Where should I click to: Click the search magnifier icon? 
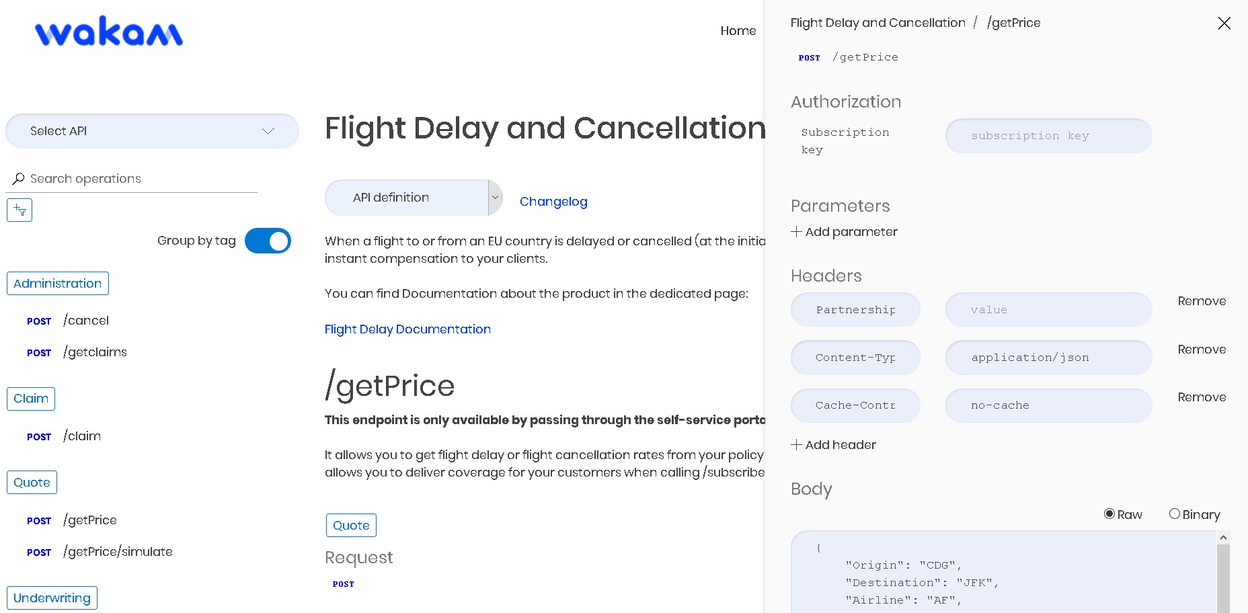[x=17, y=177]
